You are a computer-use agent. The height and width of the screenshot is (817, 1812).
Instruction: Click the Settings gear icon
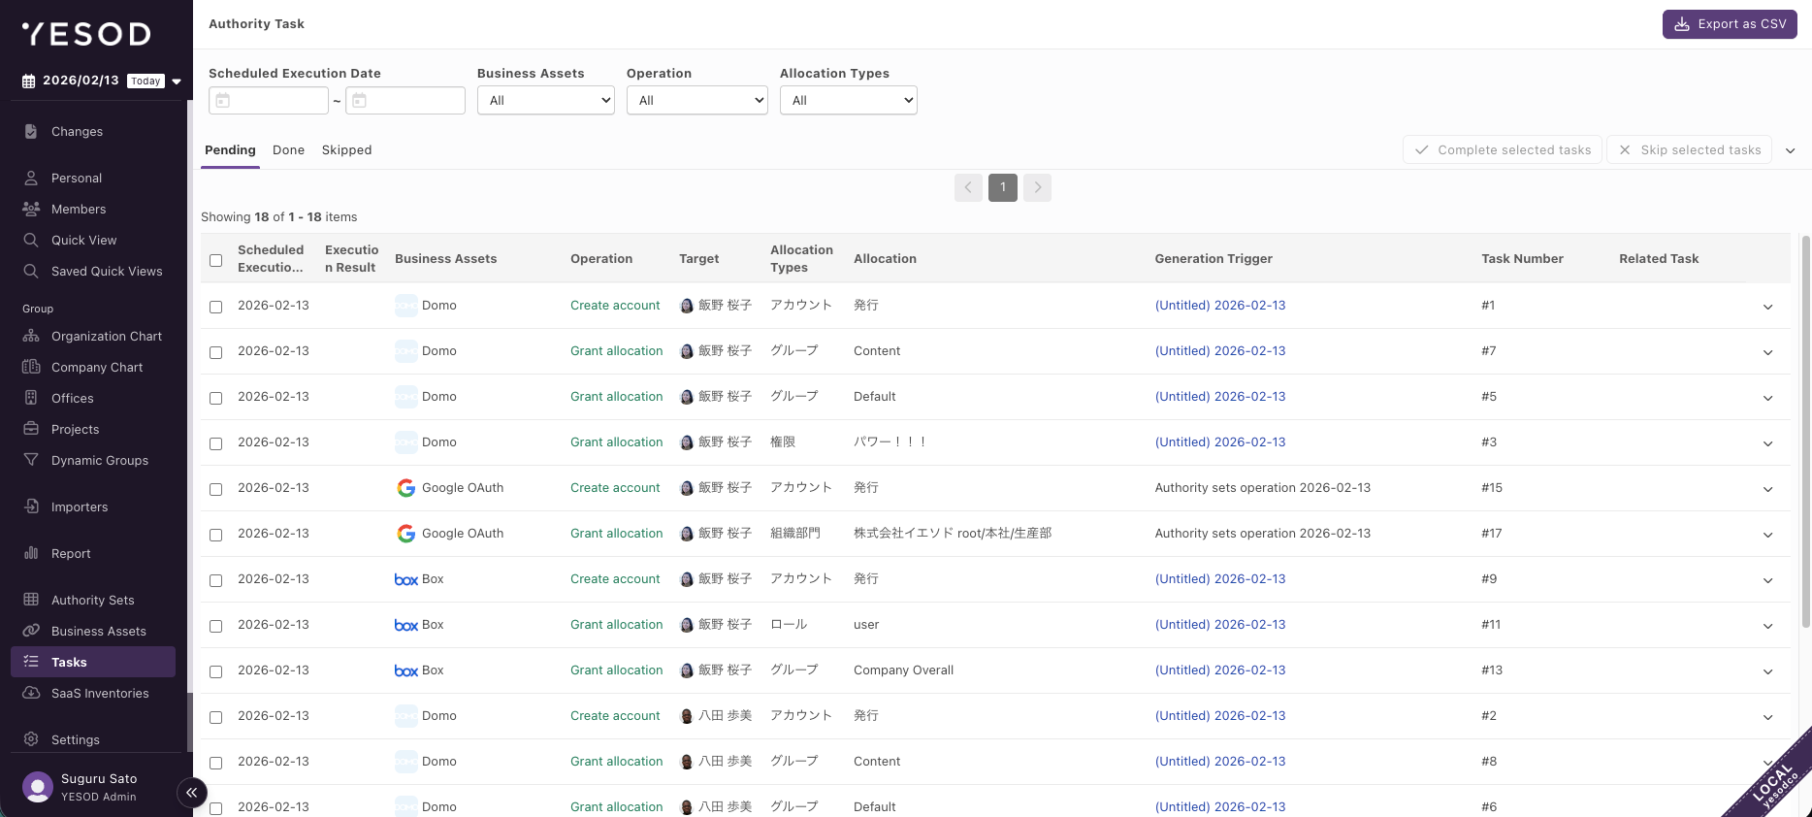(31, 739)
